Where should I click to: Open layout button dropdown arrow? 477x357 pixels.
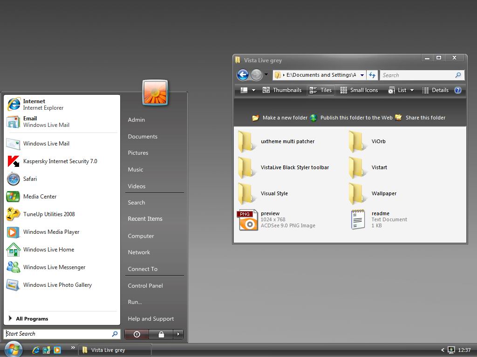254,90
